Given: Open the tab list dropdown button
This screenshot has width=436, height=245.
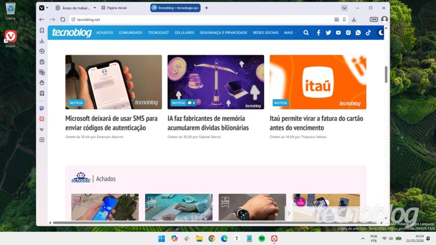Looking at the screenshot, I should (344, 8).
